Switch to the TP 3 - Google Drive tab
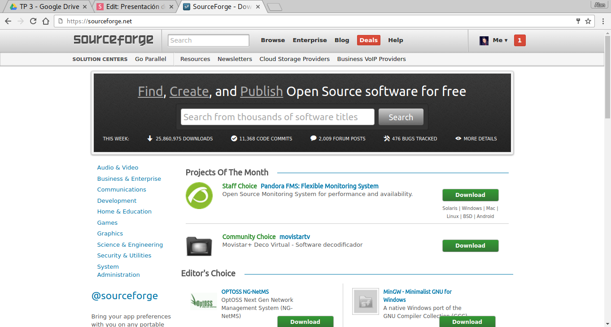Screen dimensions: 611x327 pos(49,7)
